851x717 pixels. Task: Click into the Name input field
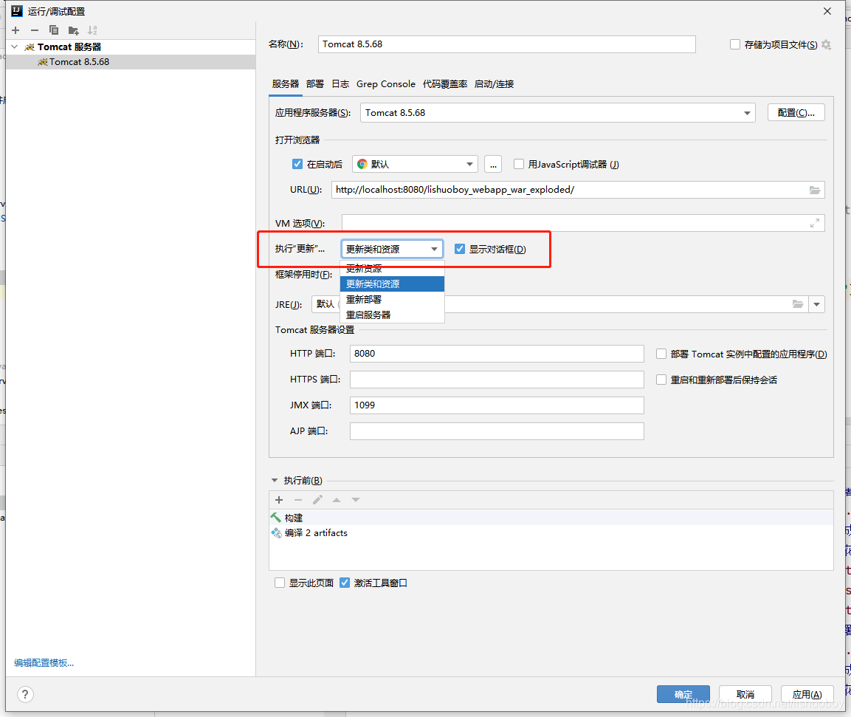coord(507,44)
